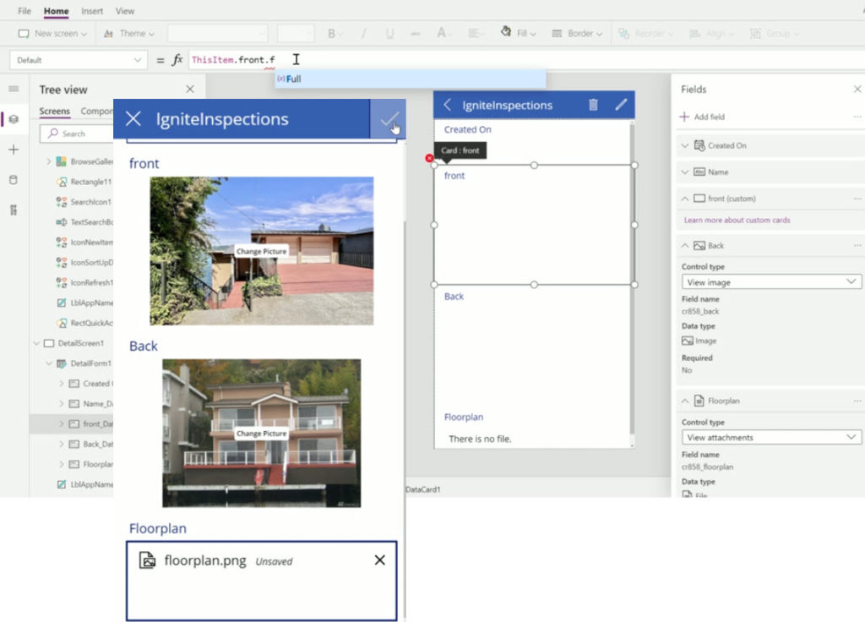Open the View attachments control type dropdown
This screenshot has width=865, height=622.
(771, 437)
